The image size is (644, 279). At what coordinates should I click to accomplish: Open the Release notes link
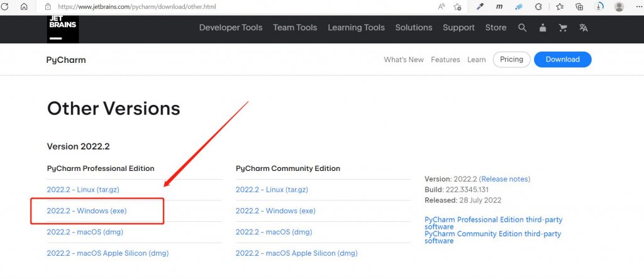(x=506, y=179)
